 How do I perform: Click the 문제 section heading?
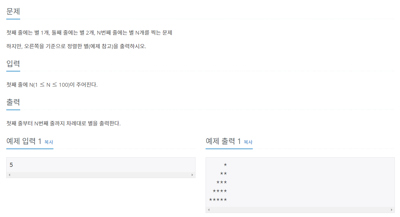pos(13,11)
